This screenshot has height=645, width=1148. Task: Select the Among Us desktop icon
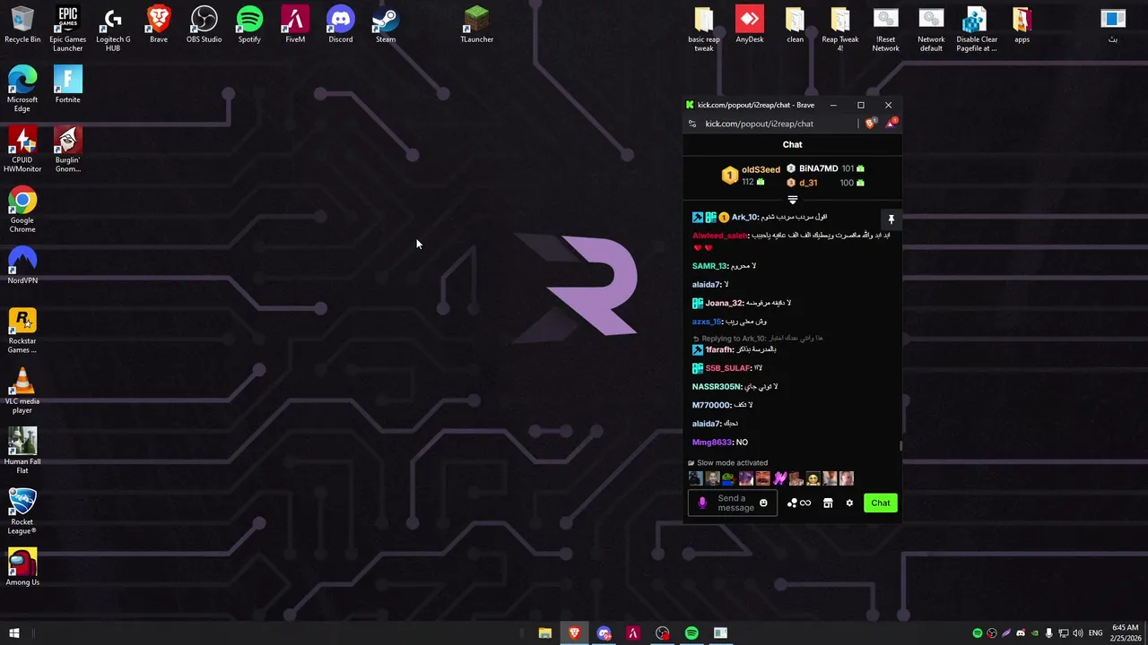coord(22,567)
